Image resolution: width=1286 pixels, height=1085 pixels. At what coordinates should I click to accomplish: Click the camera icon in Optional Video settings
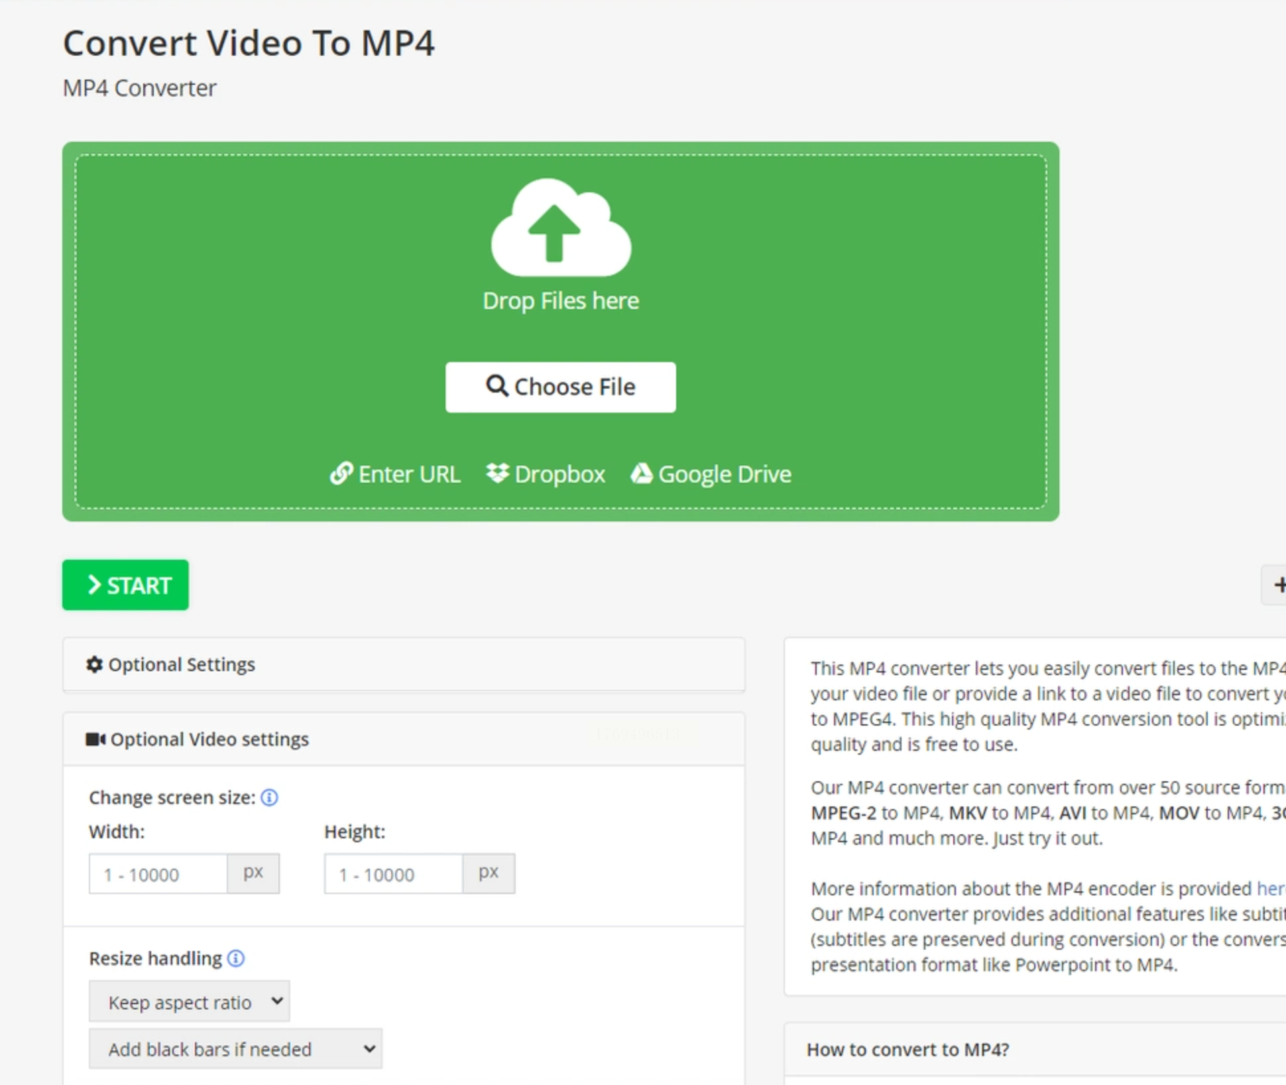click(x=95, y=739)
